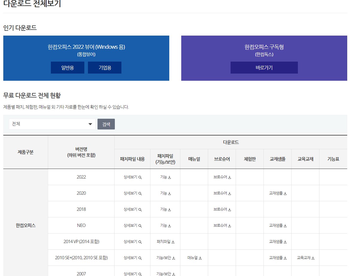
Task: Download 기능/보안 patch for 2010 SE+
Action: coord(165,258)
